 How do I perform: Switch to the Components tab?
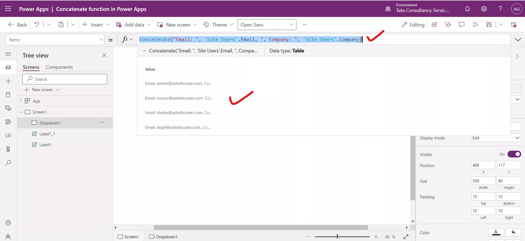click(59, 67)
